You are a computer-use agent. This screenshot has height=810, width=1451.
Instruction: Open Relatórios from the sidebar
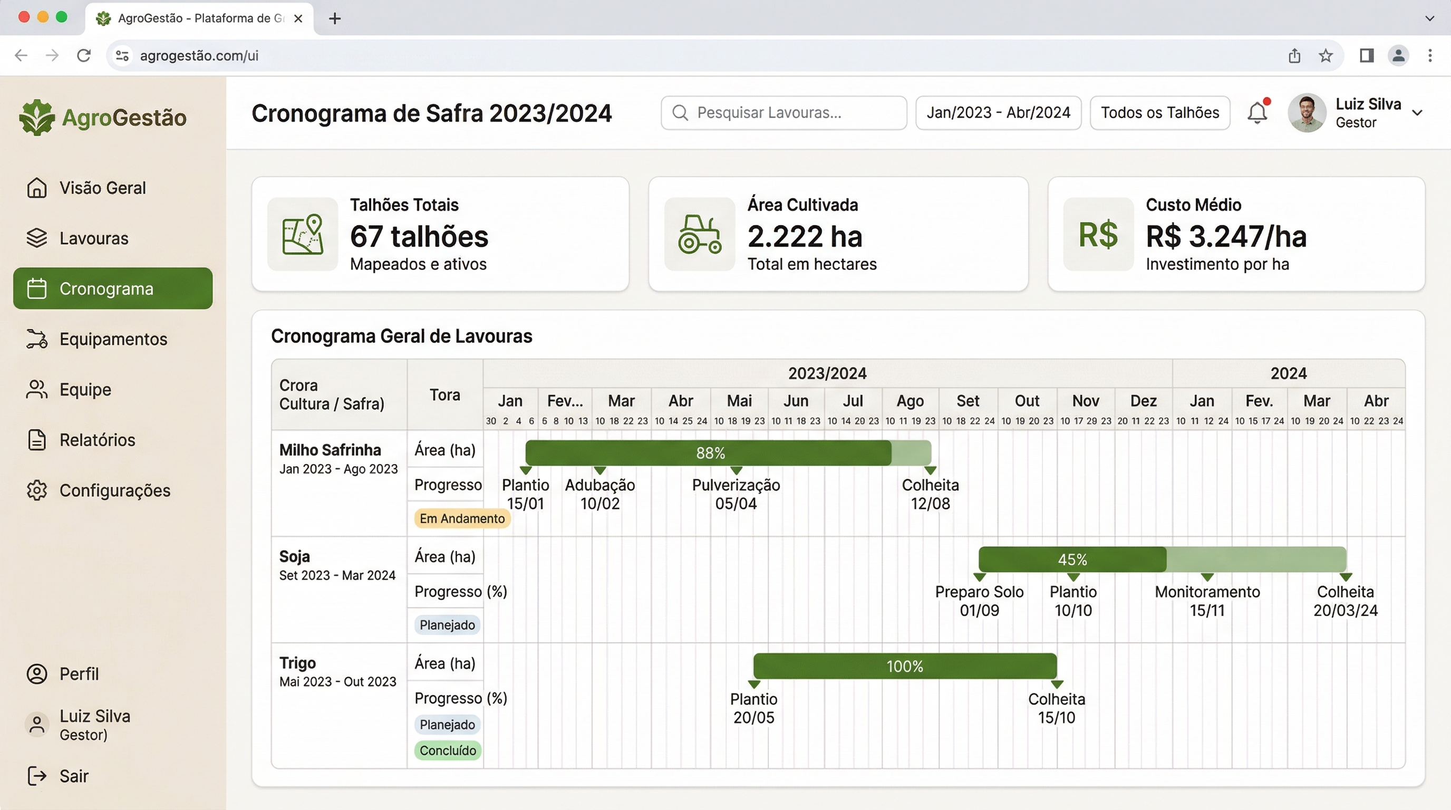click(x=97, y=440)
